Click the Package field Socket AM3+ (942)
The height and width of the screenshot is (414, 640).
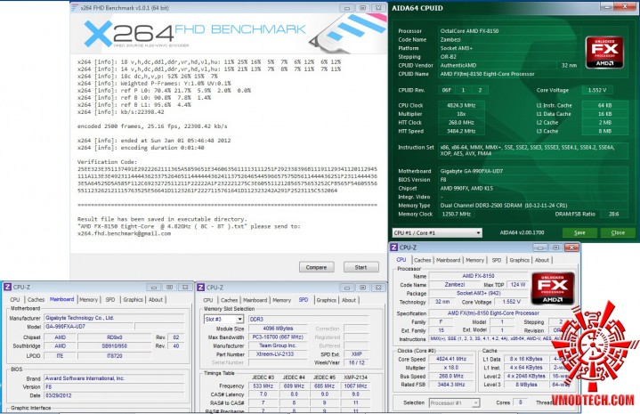pos(478,293)
